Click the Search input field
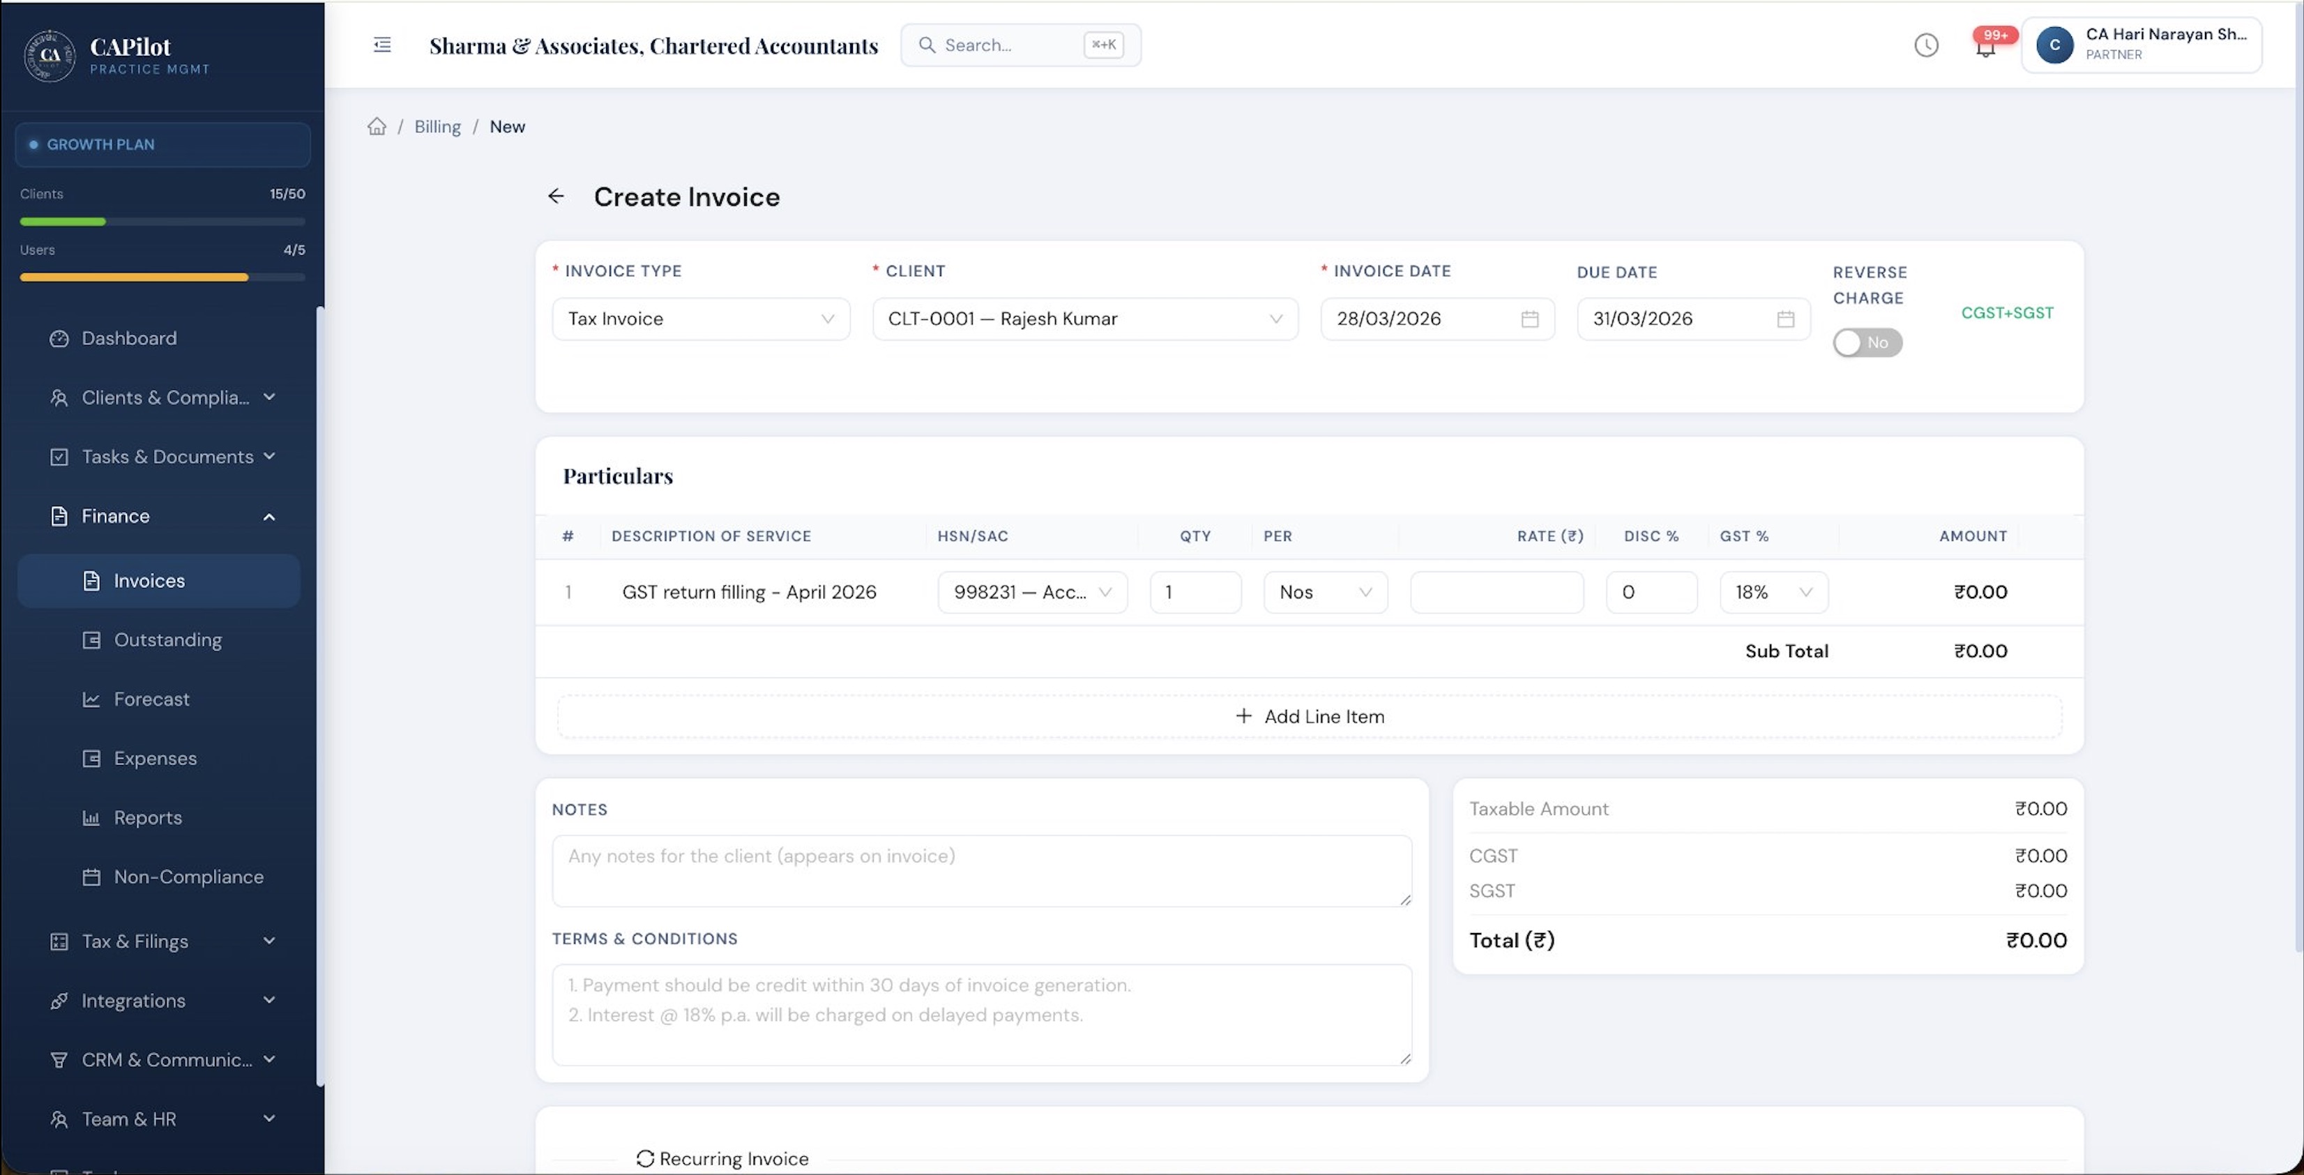The image size is (2304, 1175). [1020, 45]
